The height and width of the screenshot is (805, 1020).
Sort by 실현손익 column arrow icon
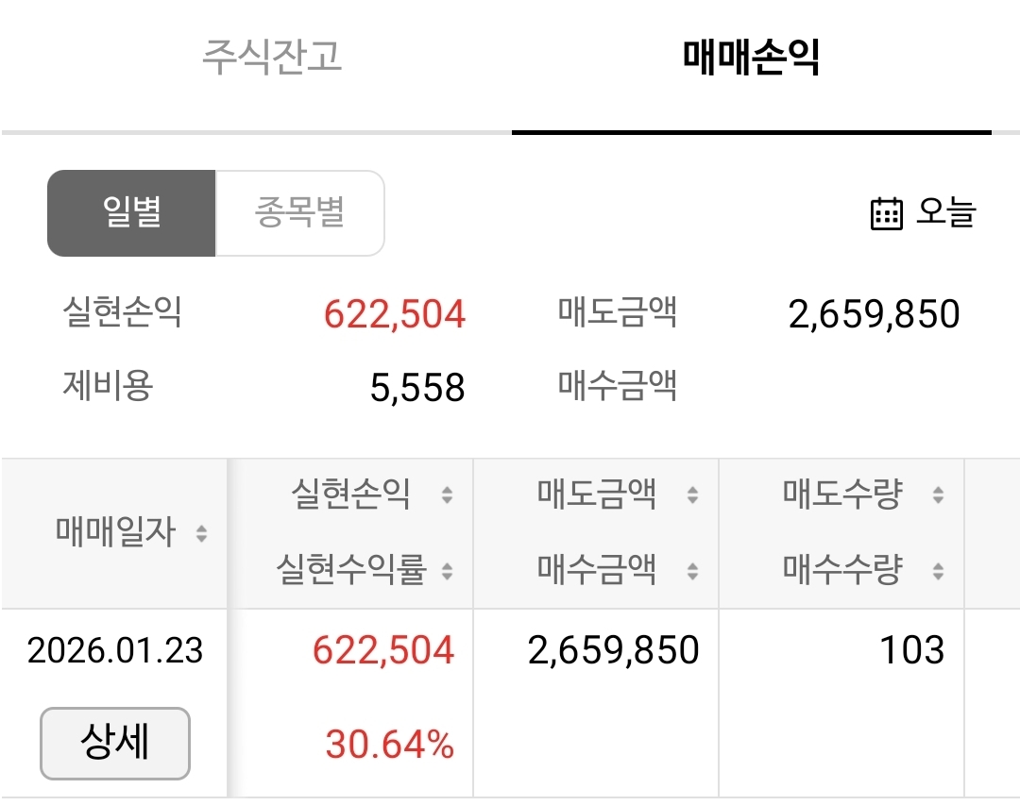[x=447, y=495]
